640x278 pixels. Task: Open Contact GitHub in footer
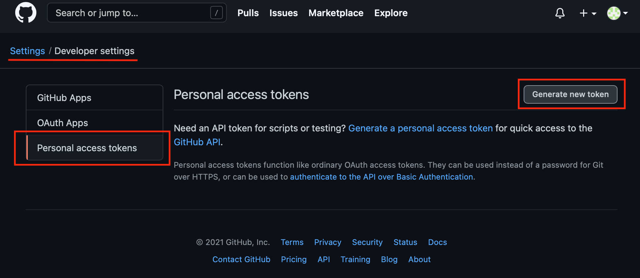pyautogui.click(x=241, y=260)
